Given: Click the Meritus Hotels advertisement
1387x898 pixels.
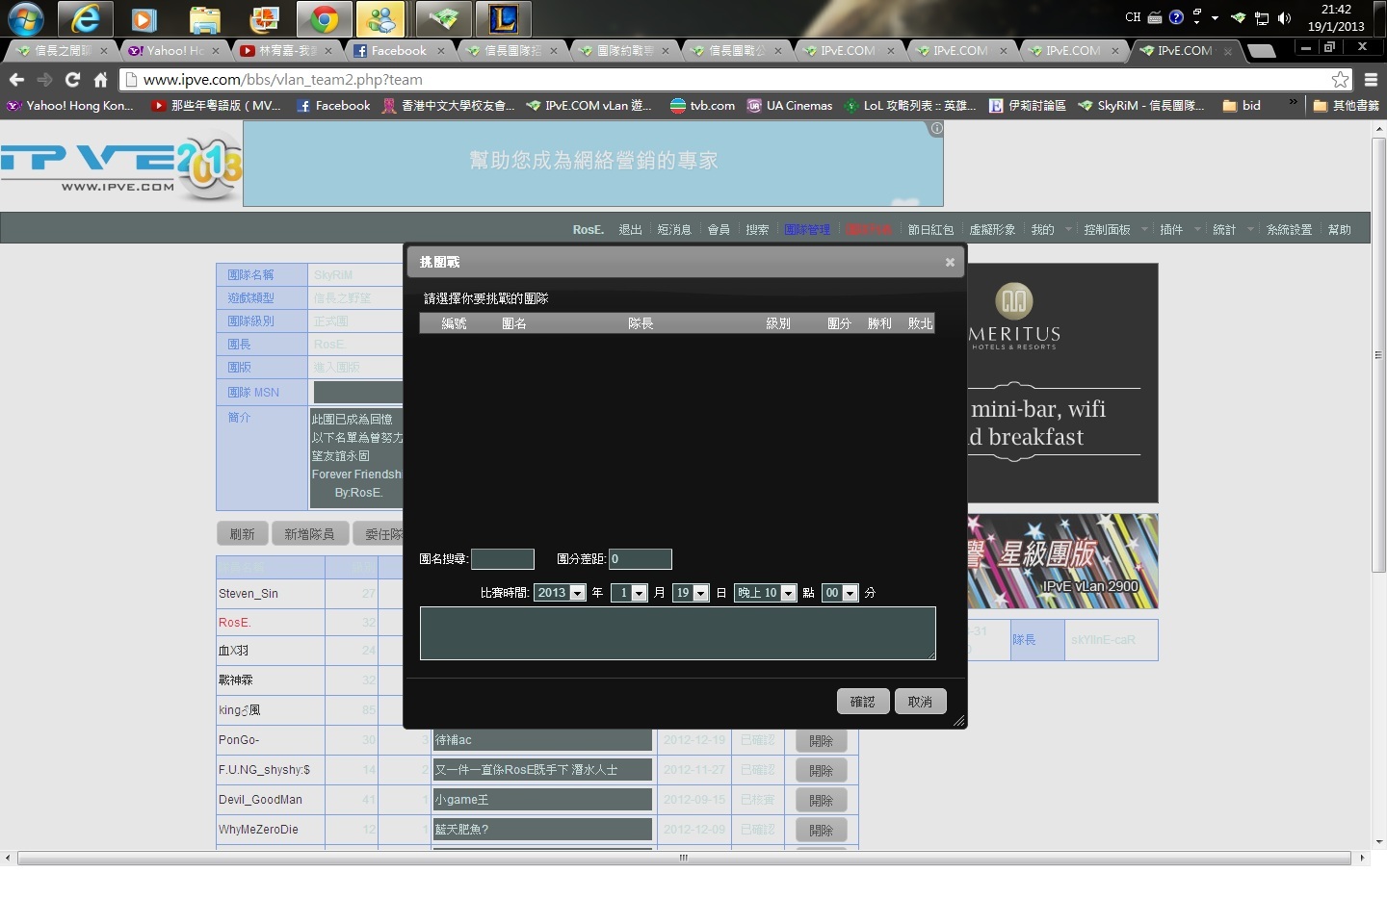Looking at the screenshot, I should pyautogui.click(x=1062, y=383).
